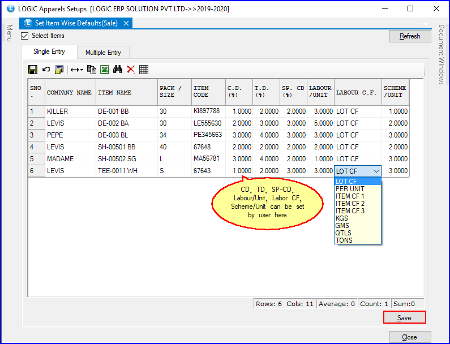Select row number 1 header
This screenshot has height=344, width=450.
(36, 111)
